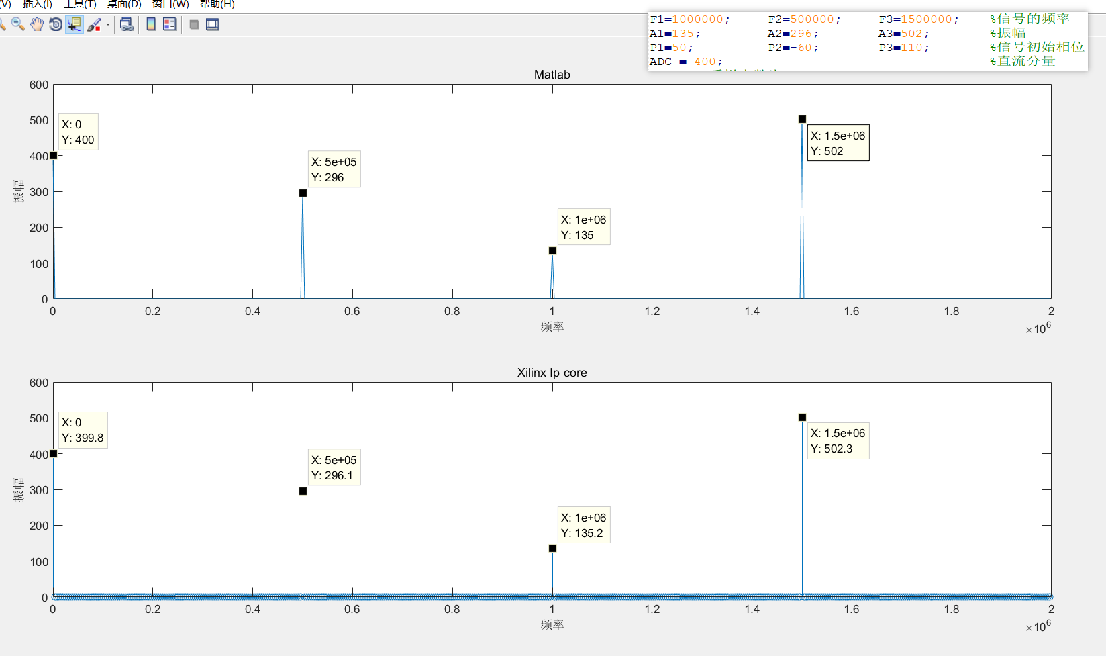This screenshot has height=656, width=1106.
Task: Open the Brush color dropdown arrow
Action: [108, 24]
